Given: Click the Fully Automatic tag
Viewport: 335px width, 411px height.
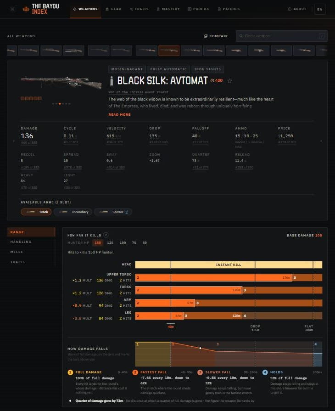Looking at the screenshot, I should pyautogui.click(x=168, y=69).
